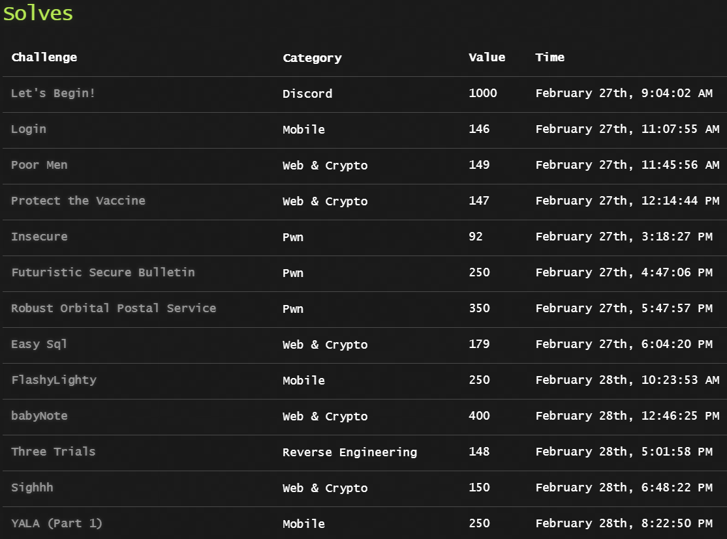Open the Let's Begin! challenge link
Image resolution: width=727 pixels, height=539 pixels.
[53, 93]
